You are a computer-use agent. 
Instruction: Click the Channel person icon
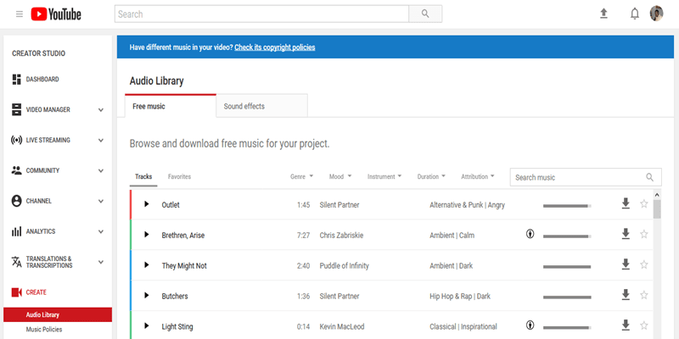(x=16, y=201)
